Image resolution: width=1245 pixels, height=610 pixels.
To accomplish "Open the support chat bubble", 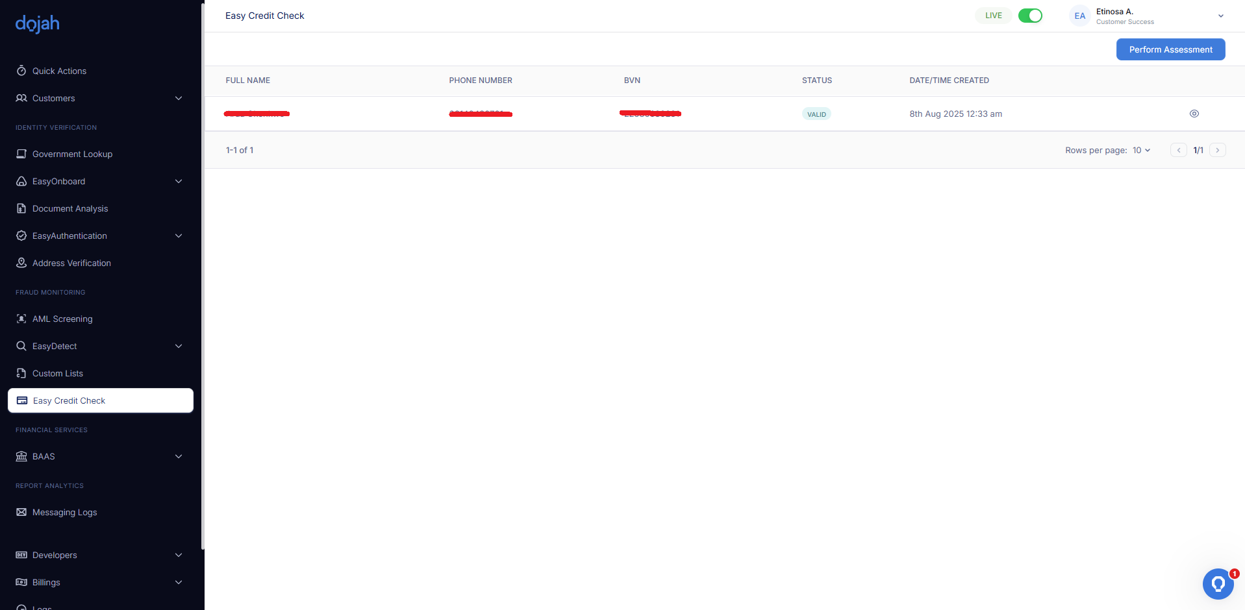I will 1218,584.
